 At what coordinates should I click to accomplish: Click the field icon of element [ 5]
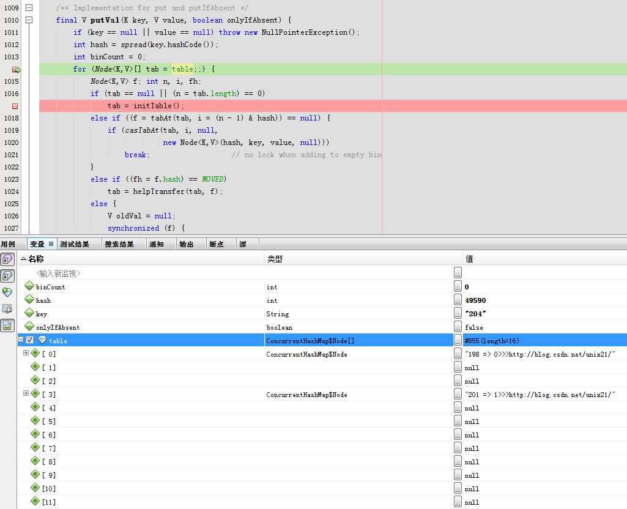35,421
